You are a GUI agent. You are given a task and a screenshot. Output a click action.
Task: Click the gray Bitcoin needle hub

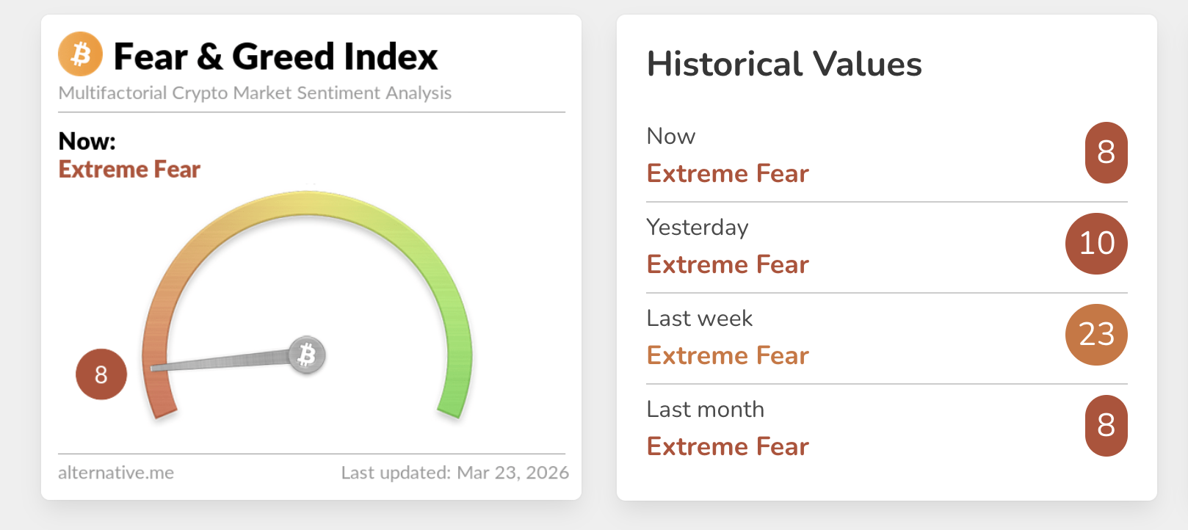(307, 355)
